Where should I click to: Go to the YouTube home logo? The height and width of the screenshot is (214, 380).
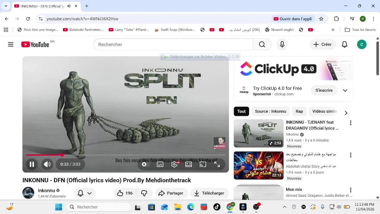(x=35, y=45)
